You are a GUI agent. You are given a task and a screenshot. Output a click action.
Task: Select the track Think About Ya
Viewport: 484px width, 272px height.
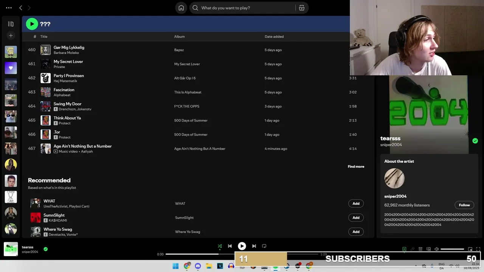[67, 118]
